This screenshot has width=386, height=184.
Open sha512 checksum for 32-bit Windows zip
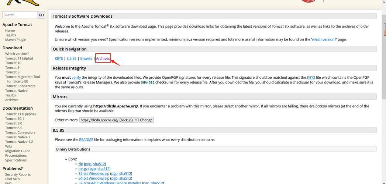pyautogui.click(x=125, y=173)
